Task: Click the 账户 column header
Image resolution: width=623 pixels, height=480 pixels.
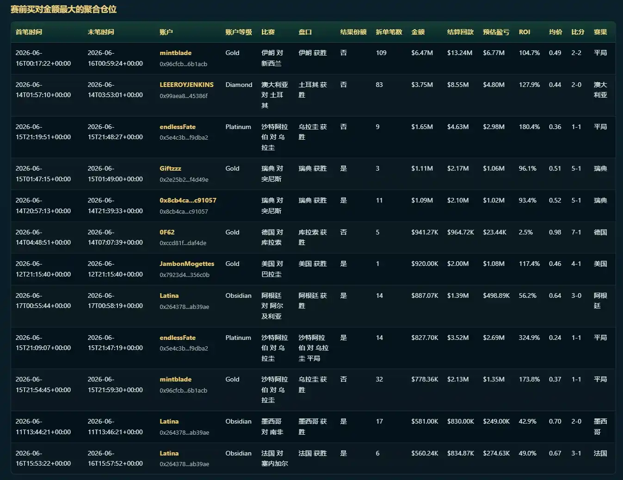Action: [x=166, y=32]
